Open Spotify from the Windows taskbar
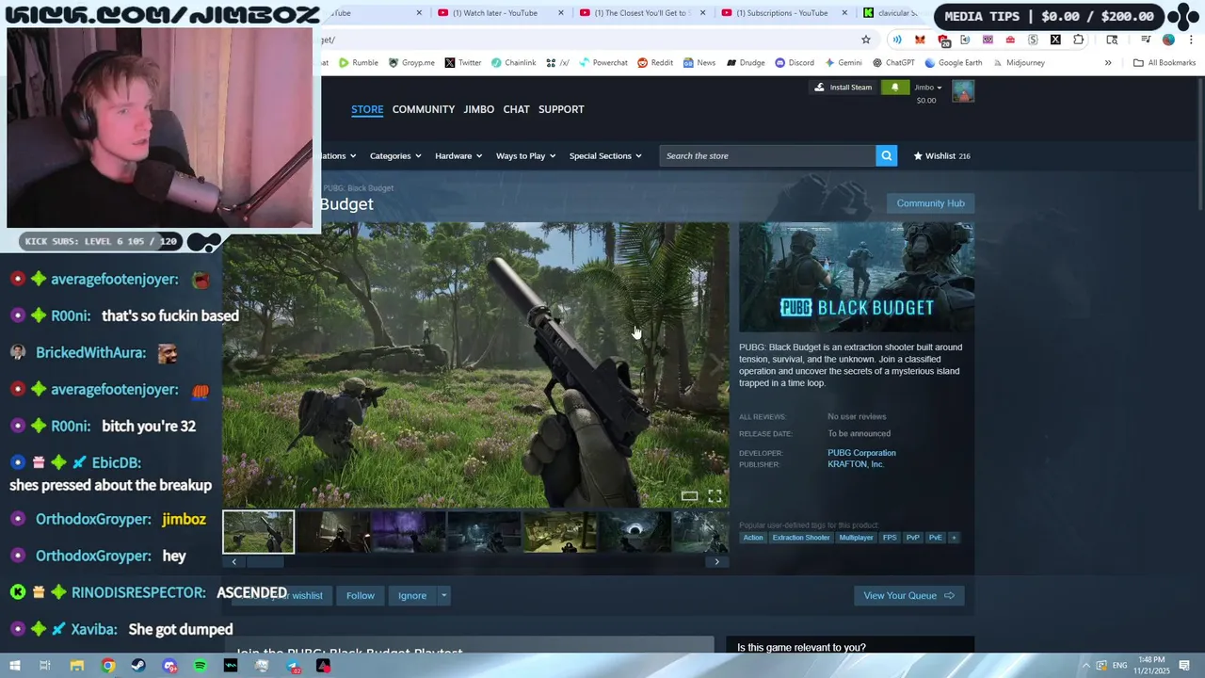This screenshot has height=678, width=1205. pyautogui.click(x=200, y=666)
